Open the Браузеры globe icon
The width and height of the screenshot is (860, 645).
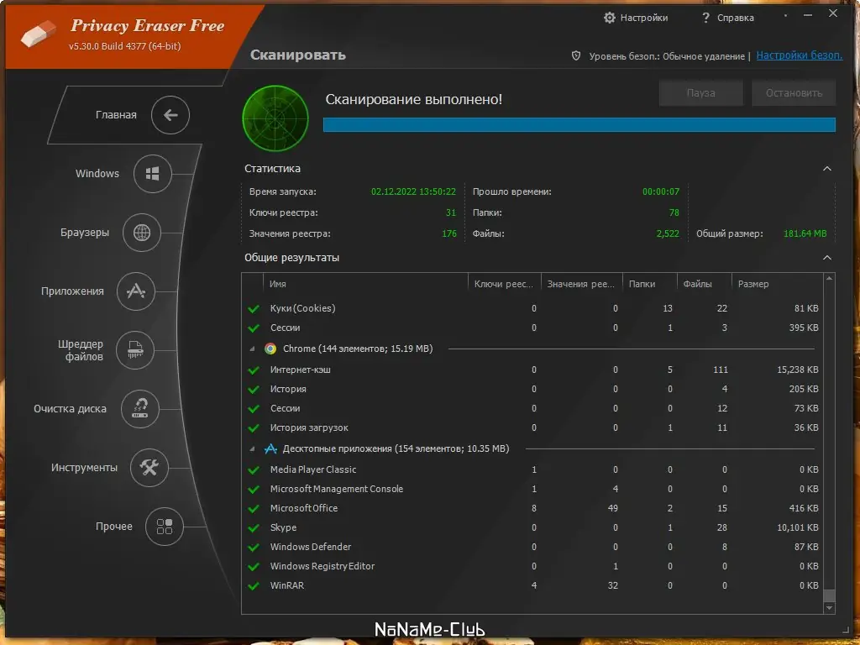tap(141, 233)
